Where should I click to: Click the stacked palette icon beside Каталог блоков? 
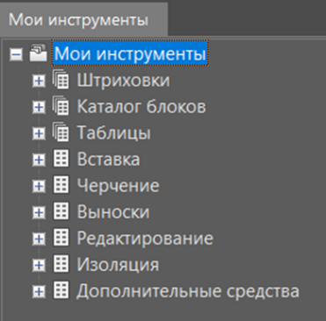61,106
